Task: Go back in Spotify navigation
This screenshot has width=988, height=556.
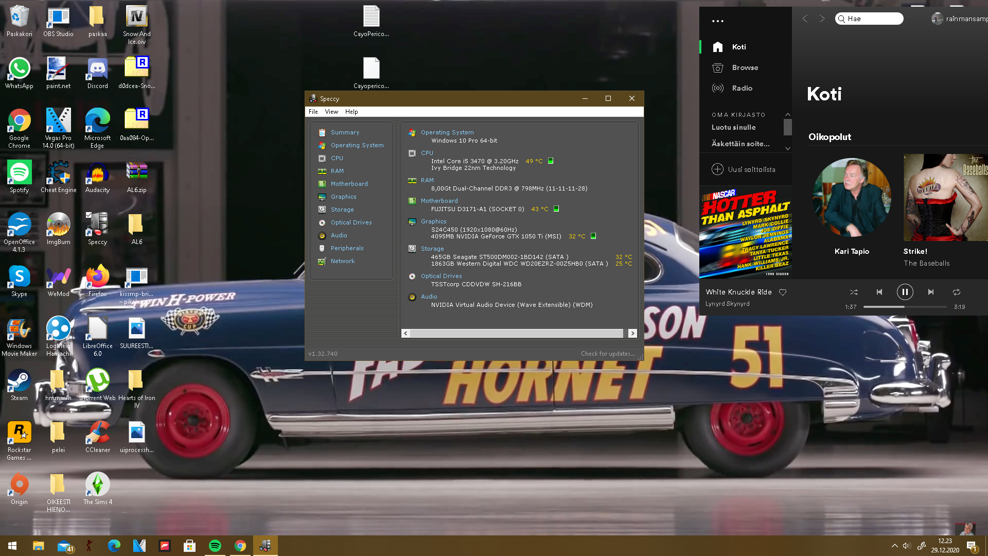Action: pos(805,19)
